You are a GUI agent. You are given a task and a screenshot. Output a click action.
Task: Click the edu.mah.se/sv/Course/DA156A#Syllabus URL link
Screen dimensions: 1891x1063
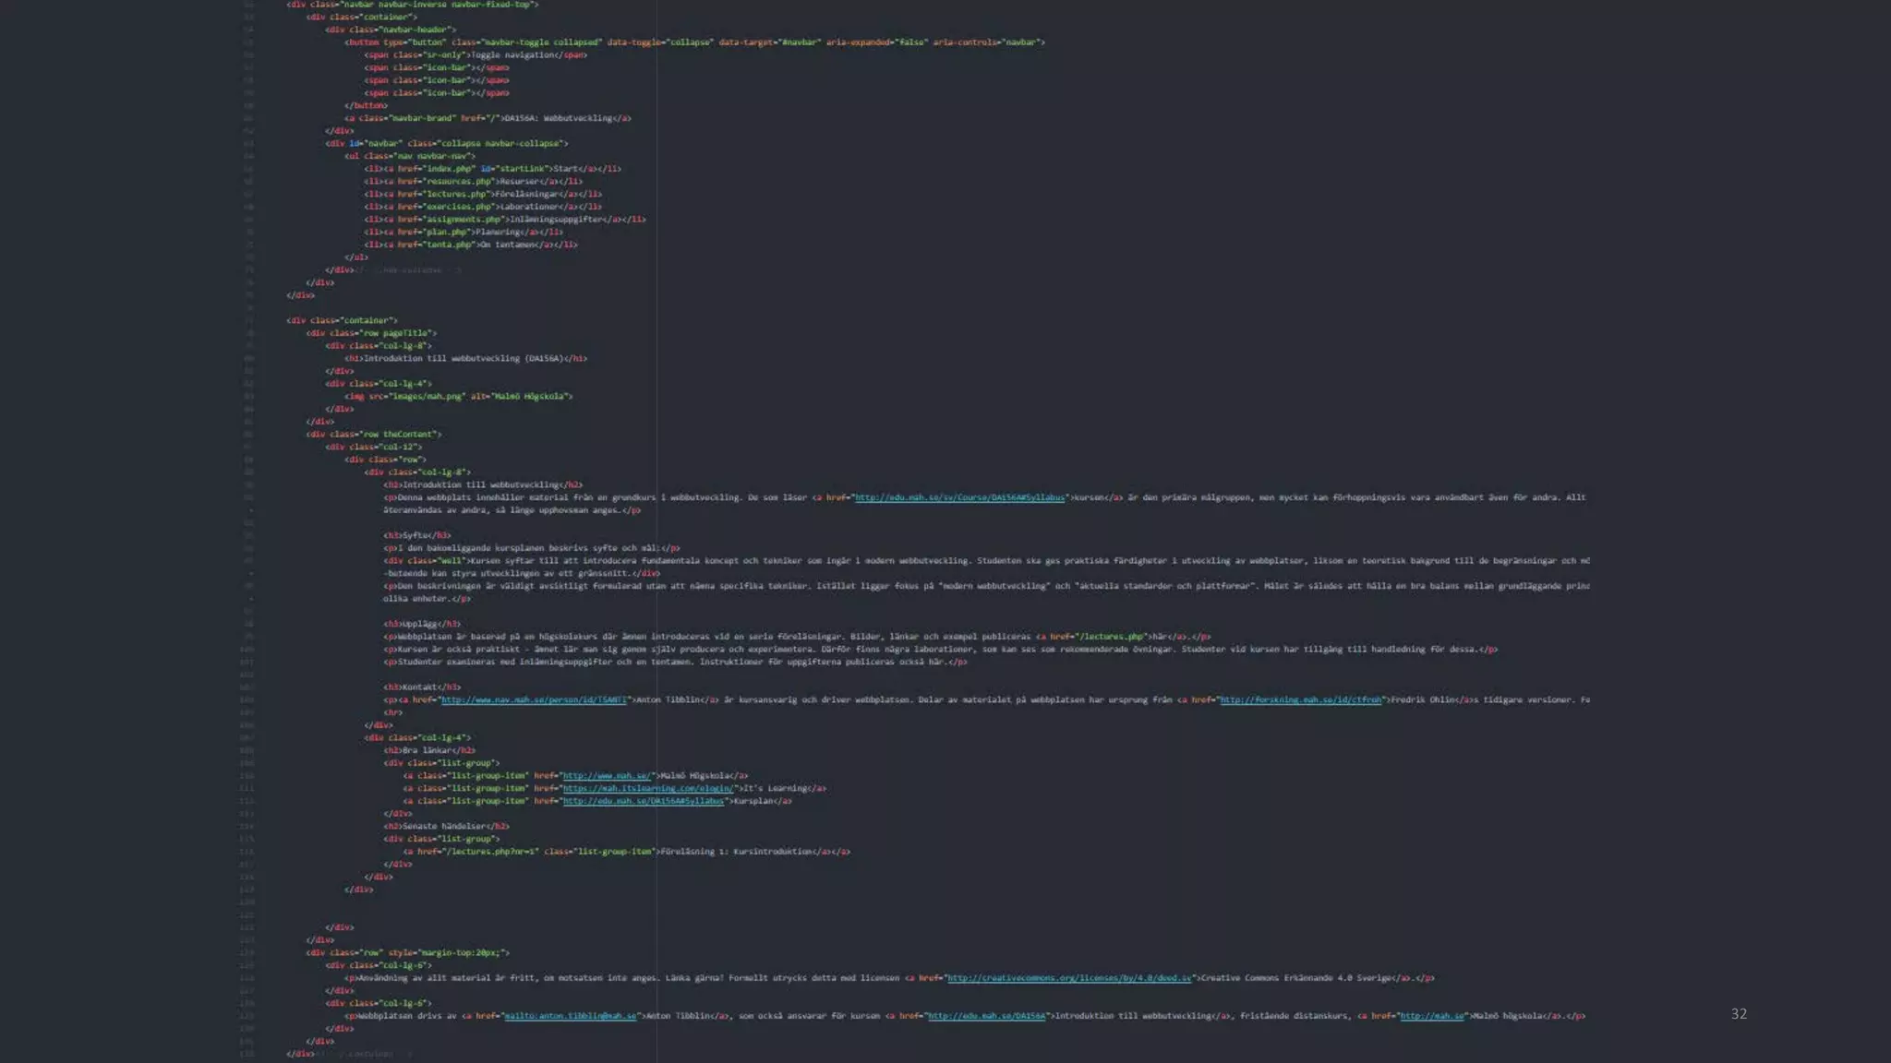(959, 497)
